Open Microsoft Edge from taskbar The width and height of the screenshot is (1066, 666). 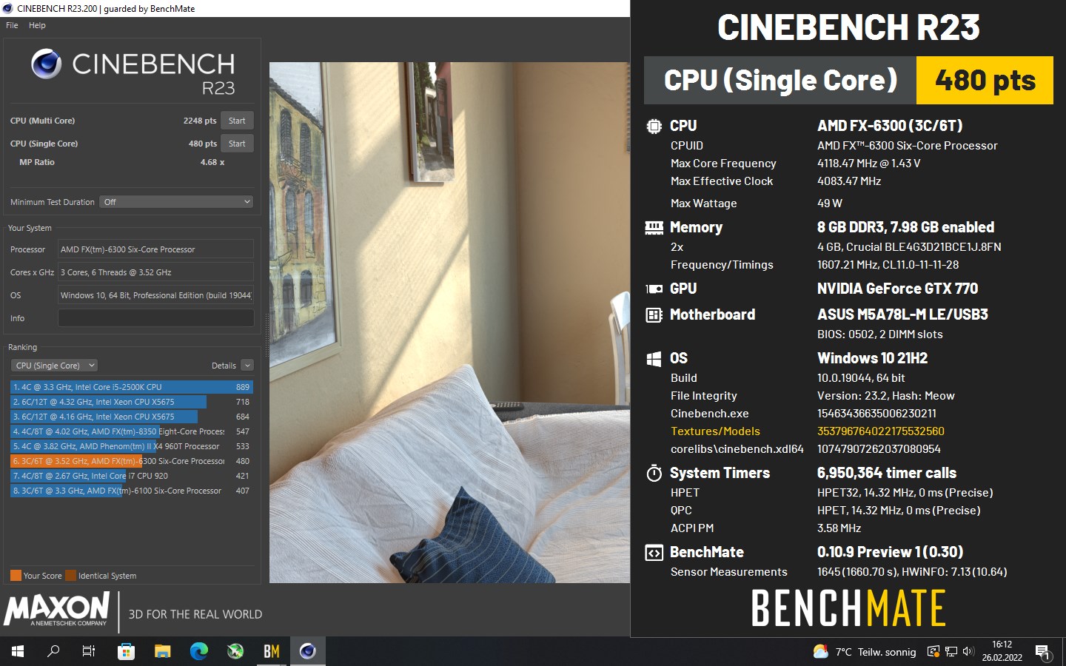pyautogui.click(x=198, y=651)
